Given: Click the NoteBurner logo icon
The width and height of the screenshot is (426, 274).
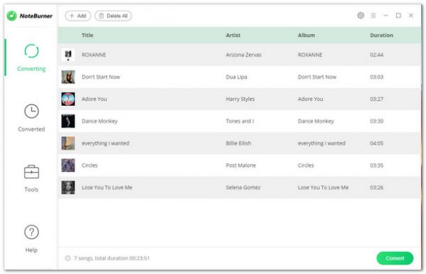Looking at the screenshot, I should pyautogui.click(x=11, y=16).
